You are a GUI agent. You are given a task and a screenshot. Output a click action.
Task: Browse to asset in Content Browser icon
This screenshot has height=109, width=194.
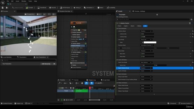7,8
